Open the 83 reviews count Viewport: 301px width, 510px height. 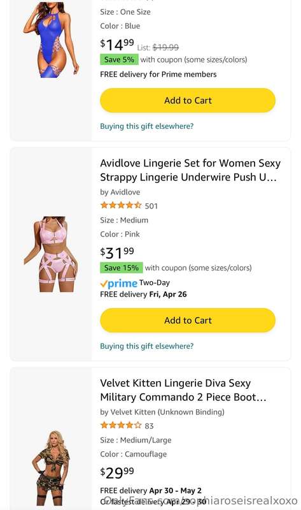(149, 426)
